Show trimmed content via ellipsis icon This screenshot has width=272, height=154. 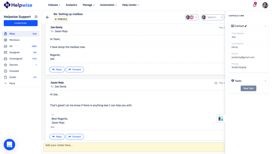click(52, 127)
